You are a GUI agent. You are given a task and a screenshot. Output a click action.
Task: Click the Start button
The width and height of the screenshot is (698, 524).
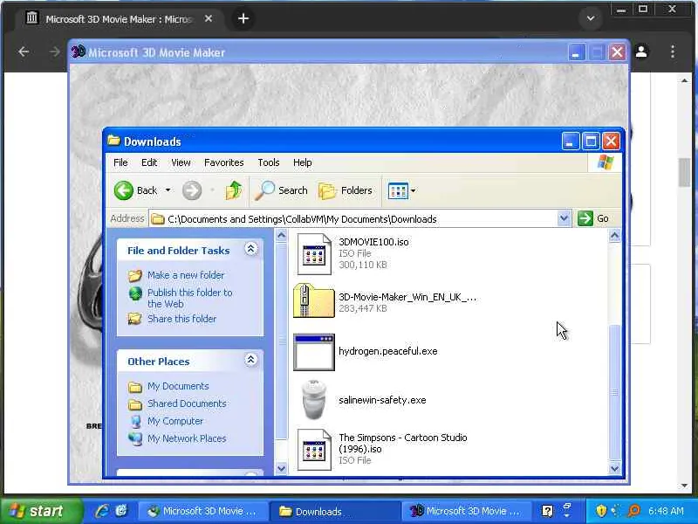click(41, 511)
